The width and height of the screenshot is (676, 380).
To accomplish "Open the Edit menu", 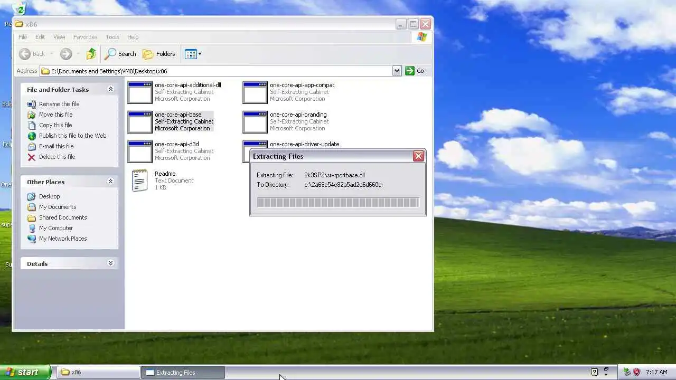I will coord(40,37).
